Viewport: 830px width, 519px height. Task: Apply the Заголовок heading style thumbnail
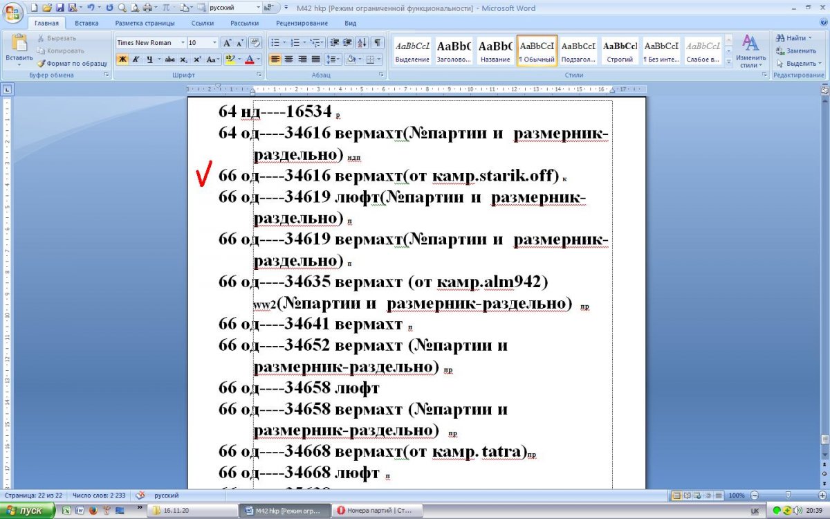coord(454,52)
